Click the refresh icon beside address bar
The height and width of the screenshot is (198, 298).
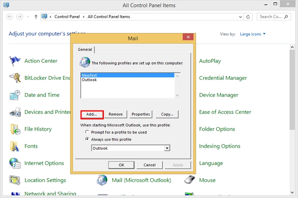pyautogui.click(x=248, y=17)
